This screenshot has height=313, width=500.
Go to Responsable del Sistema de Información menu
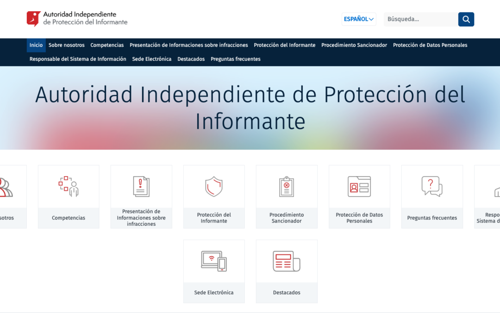coord(78,59)
